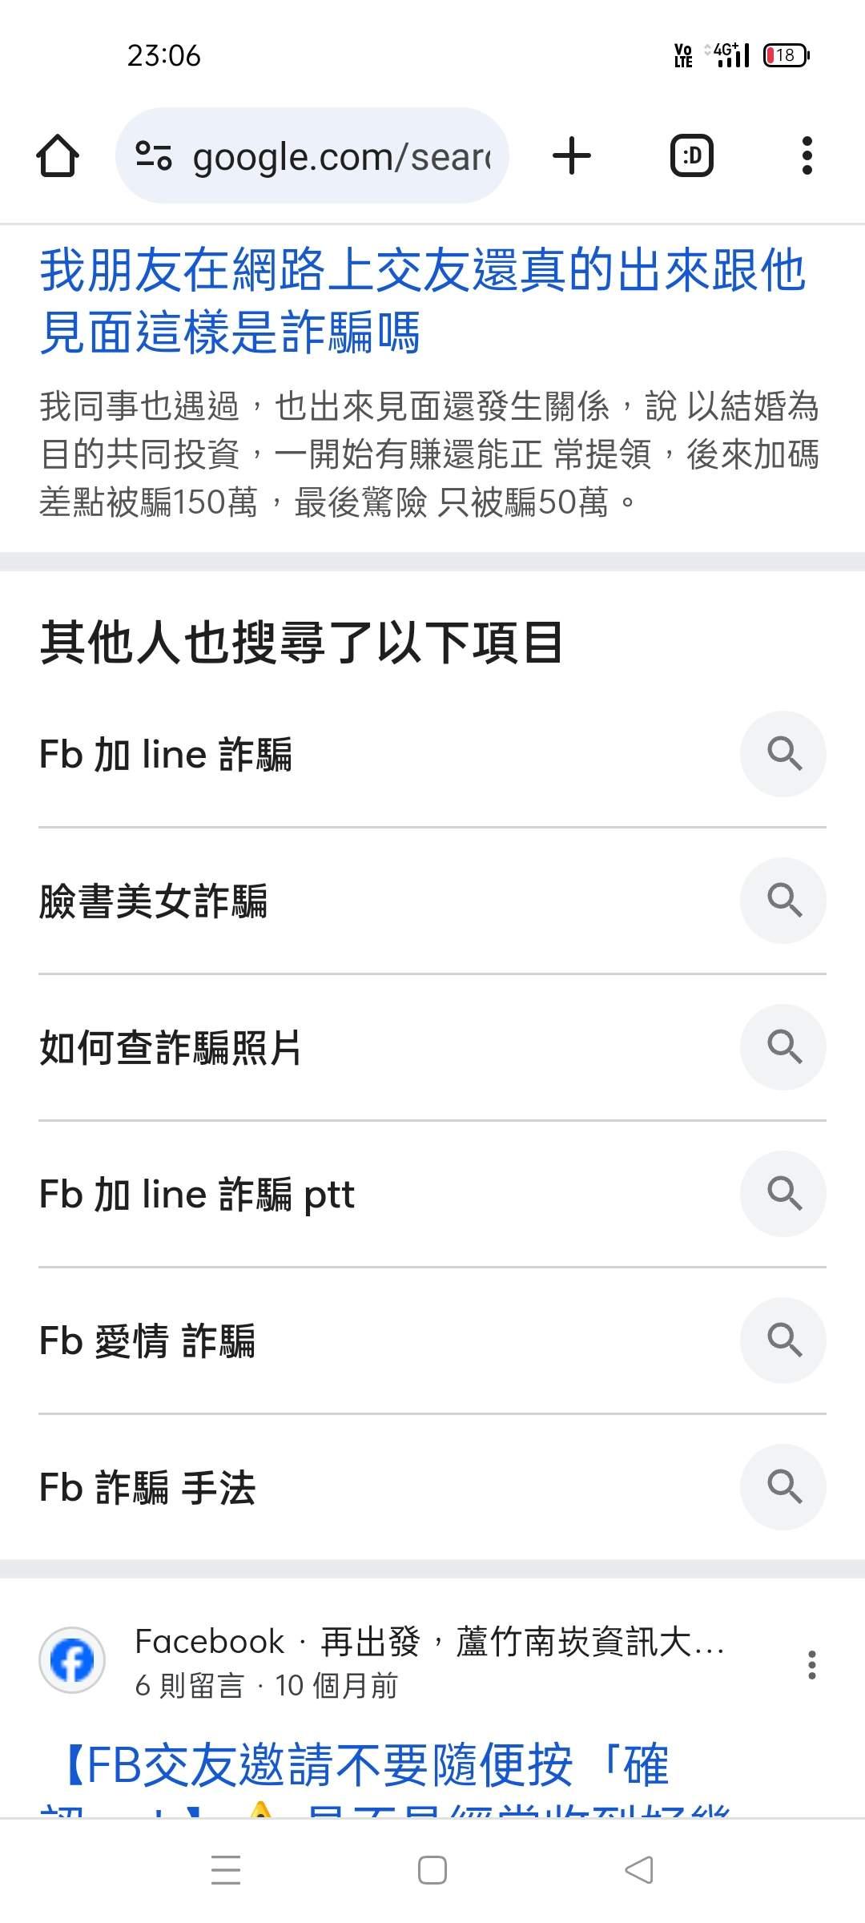
Task: Open a new tab with plus icon
Action: [x=571, y=155]
